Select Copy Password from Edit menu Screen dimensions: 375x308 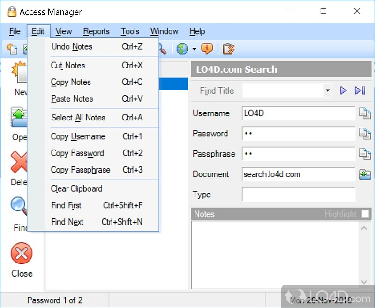click(x=77, y=153)
